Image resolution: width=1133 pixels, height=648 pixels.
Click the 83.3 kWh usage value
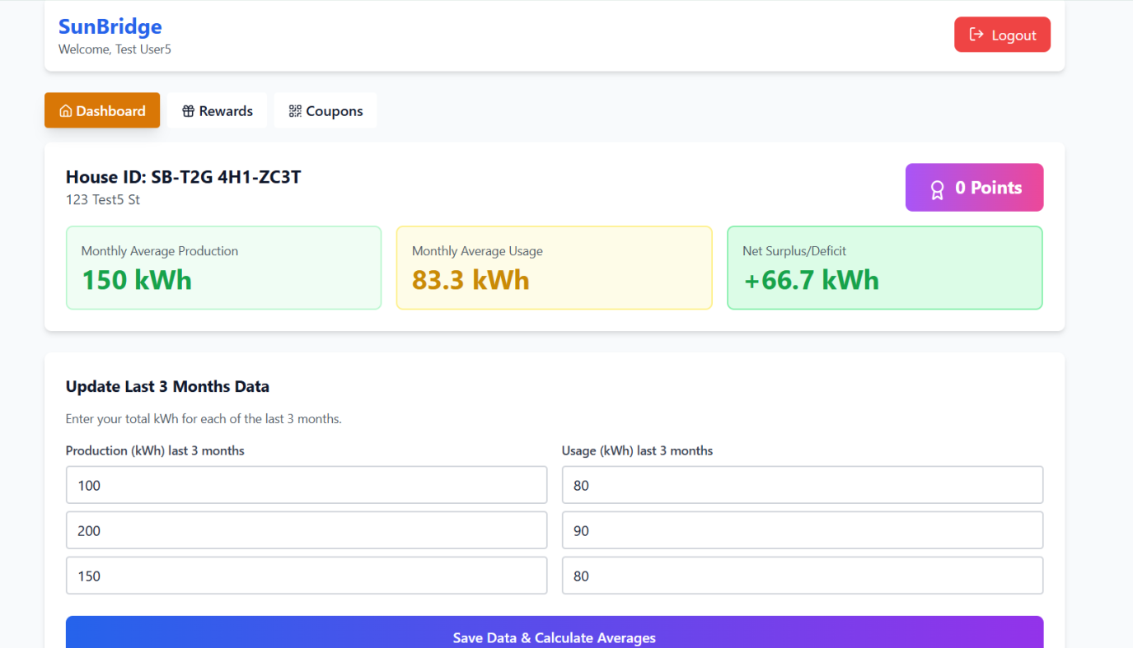tap(471, 280)
